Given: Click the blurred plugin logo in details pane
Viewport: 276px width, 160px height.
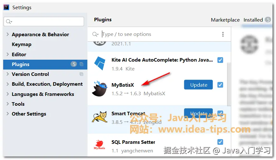Looking at the screenshot, I should (249, 44).
